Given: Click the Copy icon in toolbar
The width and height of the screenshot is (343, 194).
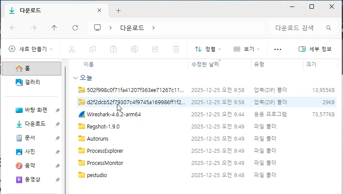Looking at the screenshot, I should (93, 49).
